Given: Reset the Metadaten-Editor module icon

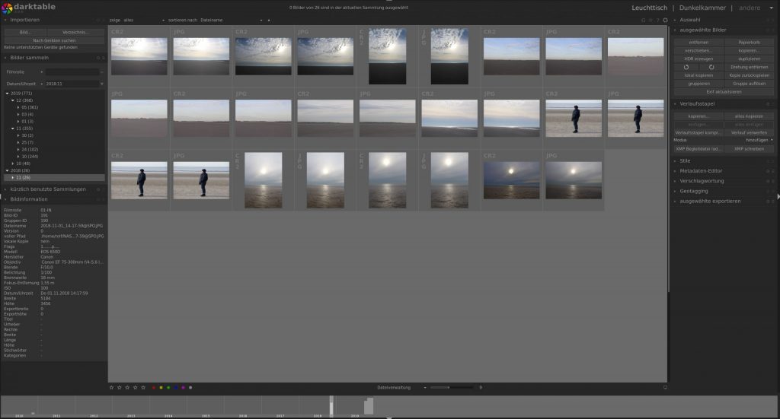Looking at the screenshot, I should pyautogui.click(x=768, y=171).
